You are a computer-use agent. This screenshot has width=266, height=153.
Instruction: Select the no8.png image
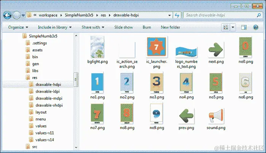(127, 114)
